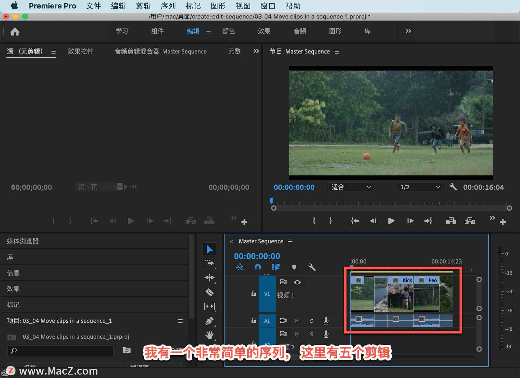Mute the A1 audio track
The width and height of the screenshot is (520, 378).
click(x=297, y=321)
